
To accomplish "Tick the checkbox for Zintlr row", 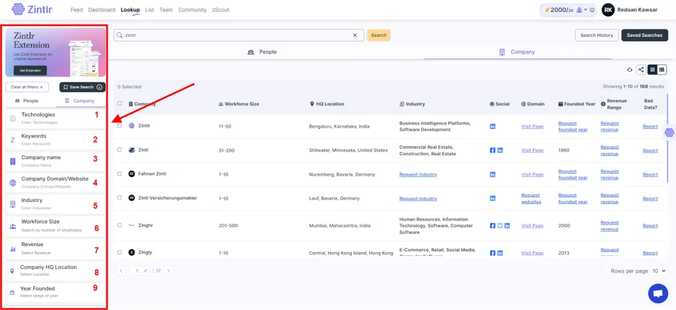I will pyautogui.click(x=119, y=126).
